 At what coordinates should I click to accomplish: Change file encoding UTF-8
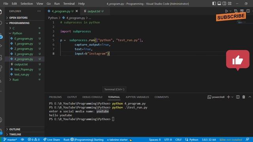point(168,140)
